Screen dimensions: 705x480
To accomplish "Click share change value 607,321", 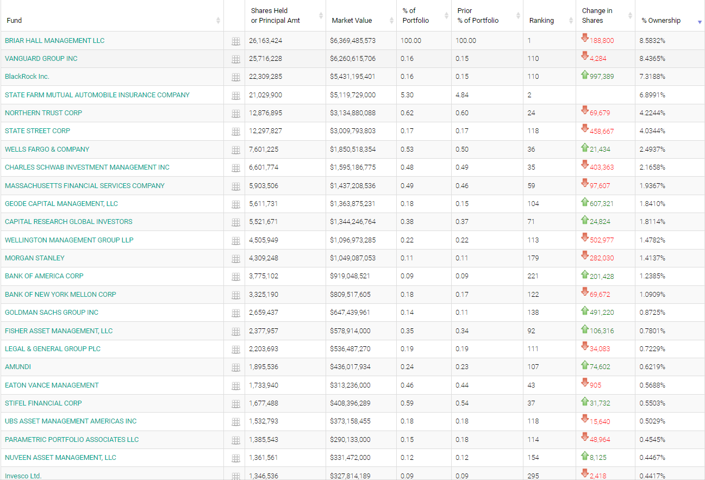I will click(x=602, y=204).
